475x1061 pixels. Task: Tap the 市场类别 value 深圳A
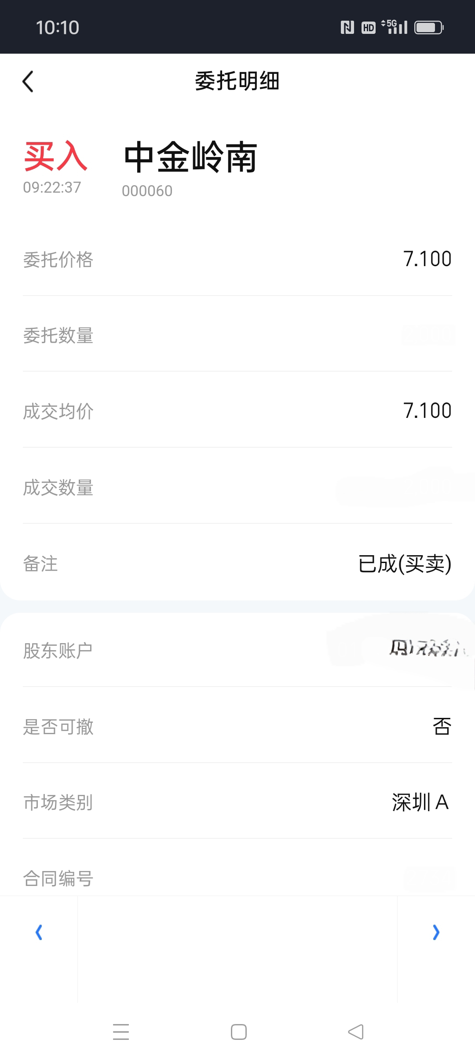coord(420,802)
